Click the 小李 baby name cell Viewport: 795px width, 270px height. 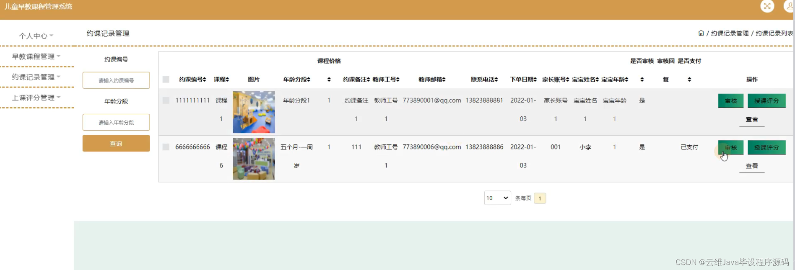(585, 147)
